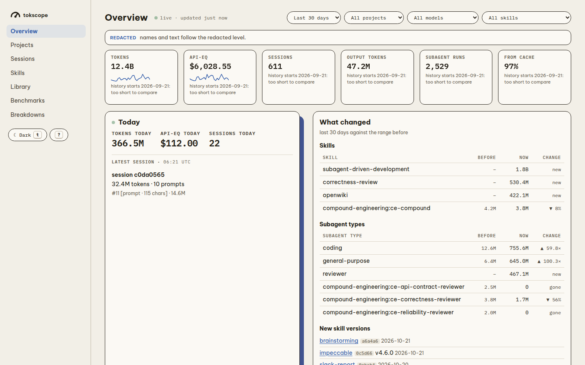Image resolution: width=585 pixels, height=365 pixels.
Task: Open the Overview page in sidebar
Action: tap(46, 31)
